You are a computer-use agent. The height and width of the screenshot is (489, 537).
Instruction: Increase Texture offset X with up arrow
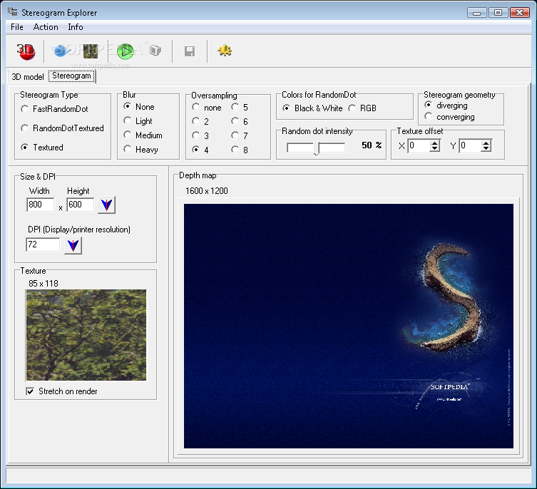[434, 143]
